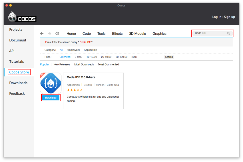Image resolution: width=243 pixels, height=162 pixels.
Task: Click the Sign up link
Action: [x=229, y=17]
